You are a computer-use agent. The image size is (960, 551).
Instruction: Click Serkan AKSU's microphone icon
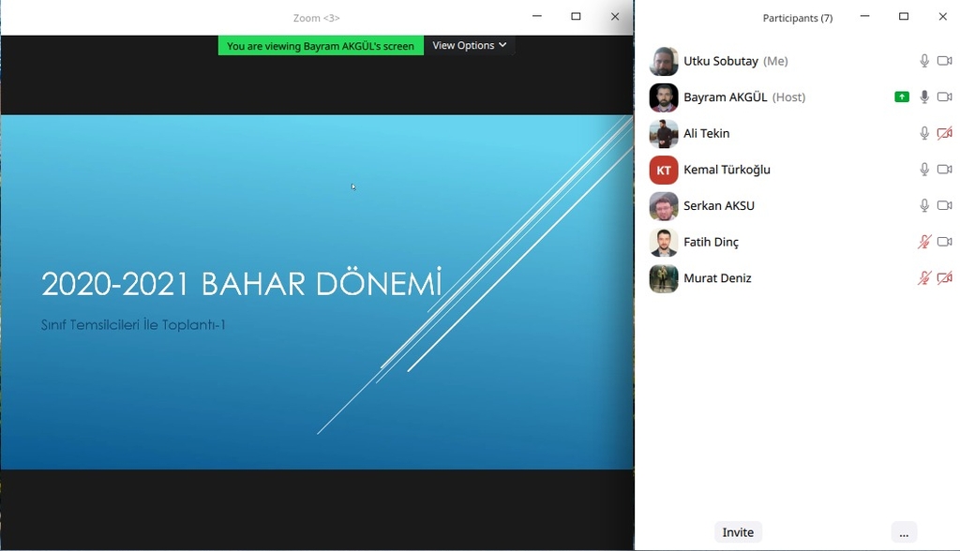(x=923, y=205)
